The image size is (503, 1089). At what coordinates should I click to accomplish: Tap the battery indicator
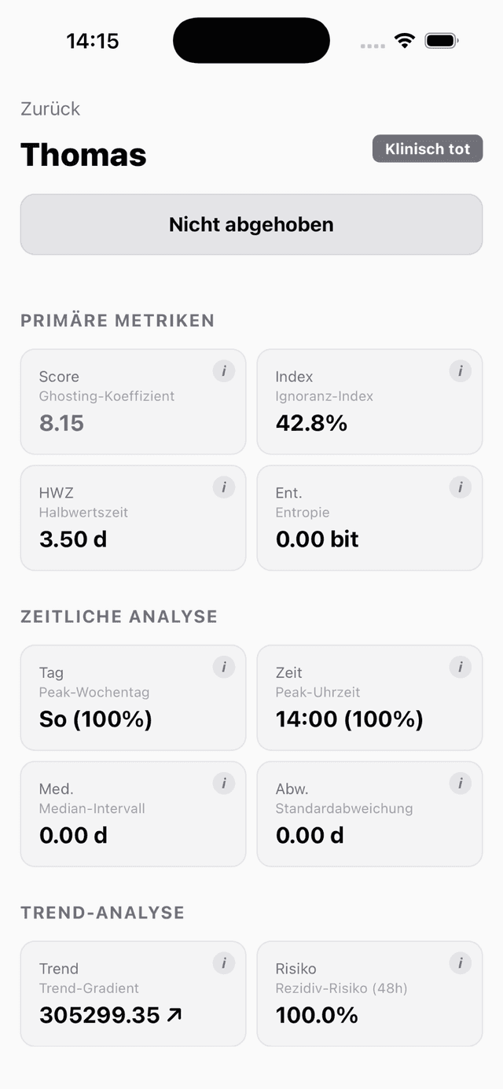(441, 39)
